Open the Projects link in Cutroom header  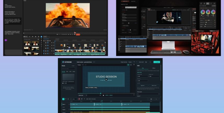130,62
